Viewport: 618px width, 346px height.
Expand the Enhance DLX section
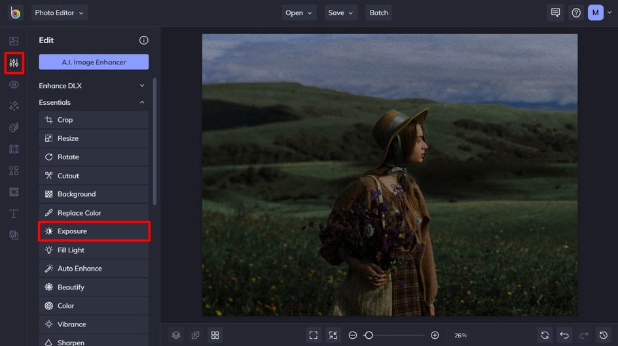[94, 86]
